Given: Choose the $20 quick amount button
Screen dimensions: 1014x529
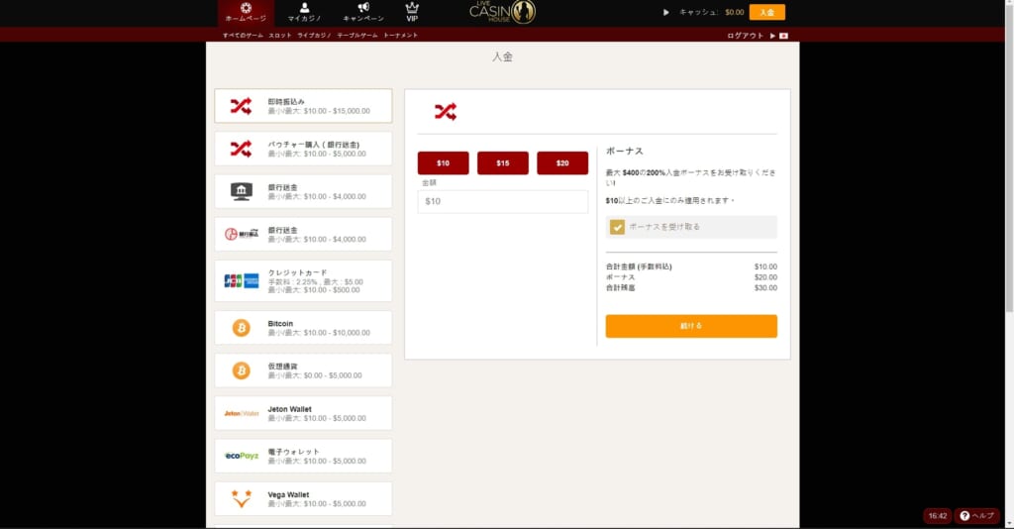Looking at the screenshot, I should point(562,163).
